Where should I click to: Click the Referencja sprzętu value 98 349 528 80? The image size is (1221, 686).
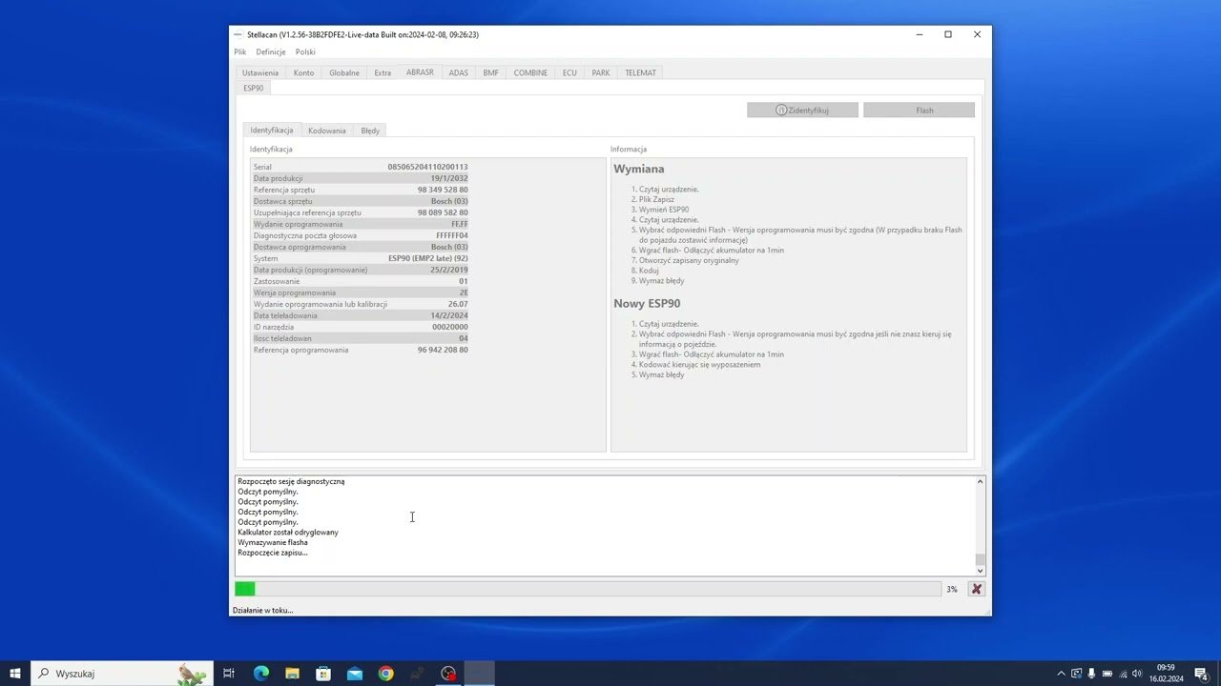point(443,190)
